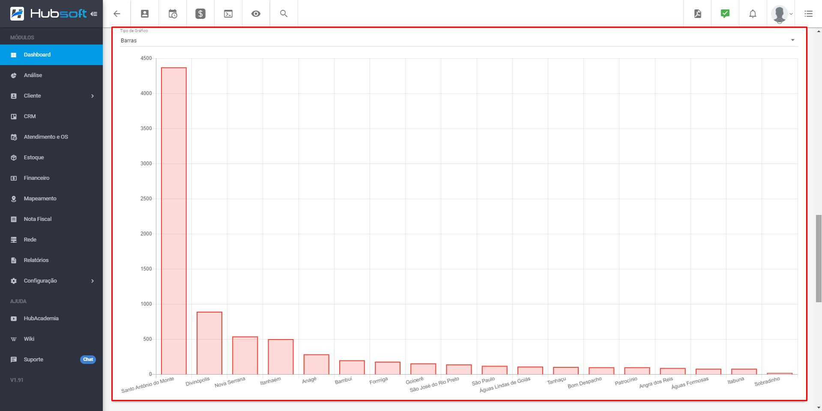This screenshot has height=411, width=822.
Task: Open the PDF document icon
Action: [697, 14]
